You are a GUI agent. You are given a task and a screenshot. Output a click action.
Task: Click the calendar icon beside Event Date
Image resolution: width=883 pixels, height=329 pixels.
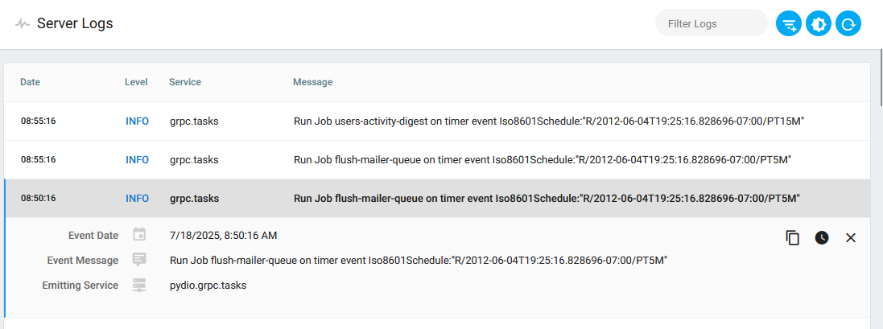click(x=139, y=235)
